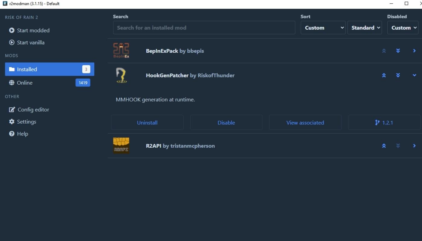Click the R2API by tristanmcpherson title
Screen dimensions: 422x241
click(x=180, y=146)
